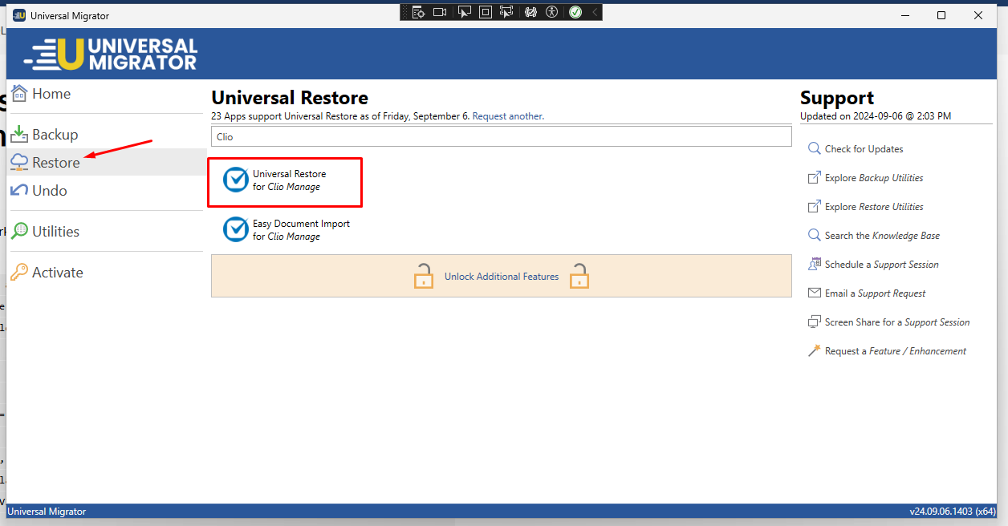The image size is (1008, 526).
Task: Click Check for Updates
Action: [x=864, y=149]
